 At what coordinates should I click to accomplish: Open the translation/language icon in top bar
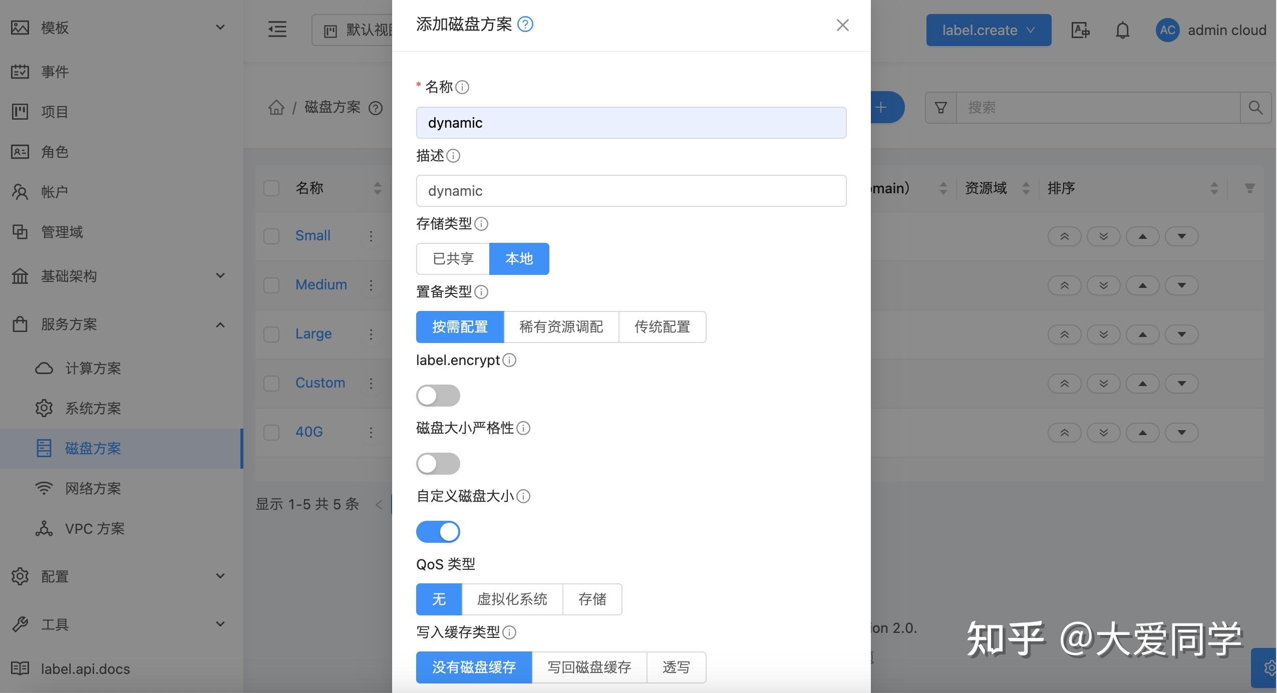pyautogui.click(x=1079, y=30)
